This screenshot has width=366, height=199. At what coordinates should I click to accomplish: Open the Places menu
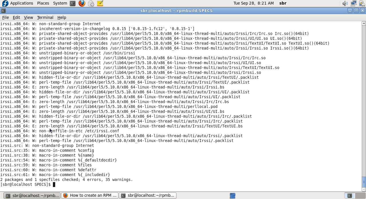coord(43,3)
